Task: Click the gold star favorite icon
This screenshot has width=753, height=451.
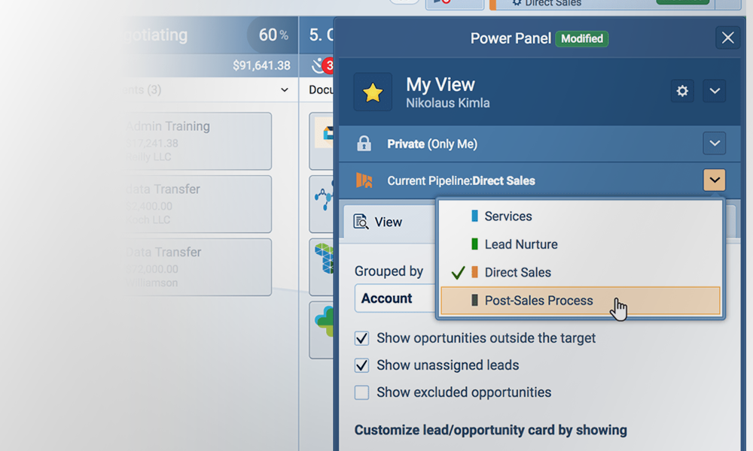Action: tap(373, 92)
